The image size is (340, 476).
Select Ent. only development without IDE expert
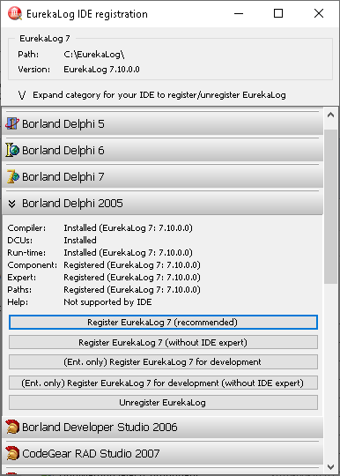163,383
